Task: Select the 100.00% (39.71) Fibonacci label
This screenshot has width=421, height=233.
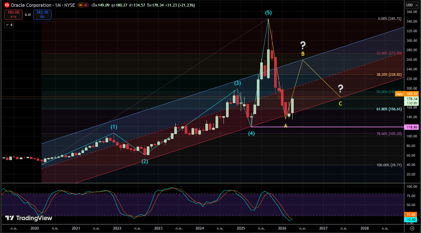Action: pos(389,165)
